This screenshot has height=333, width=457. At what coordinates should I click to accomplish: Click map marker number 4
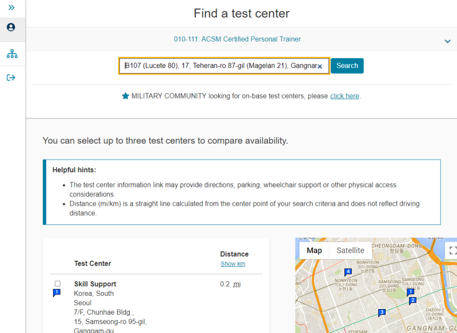coord(348,272)
